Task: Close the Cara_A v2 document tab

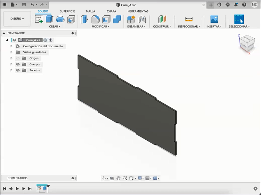Action: pyautogui.click(x=203, y=5)
